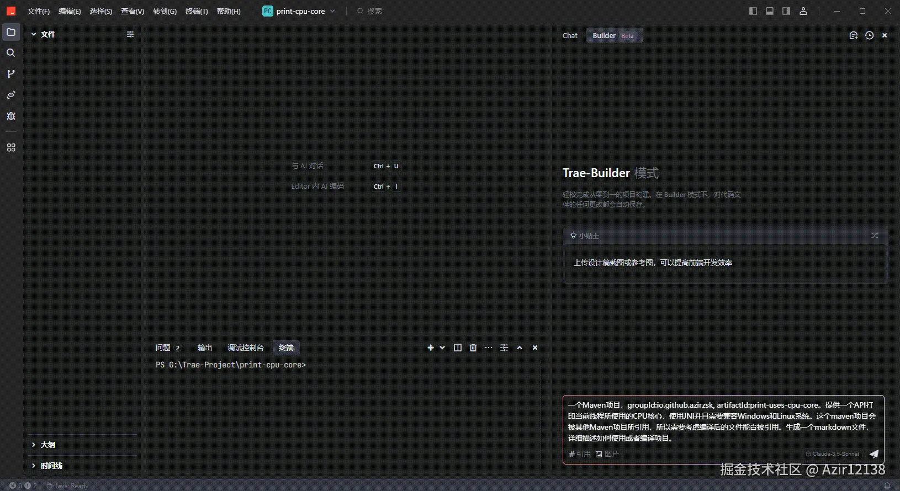Click the title bar search box
The image size is (900, 491).
[369, 11]
